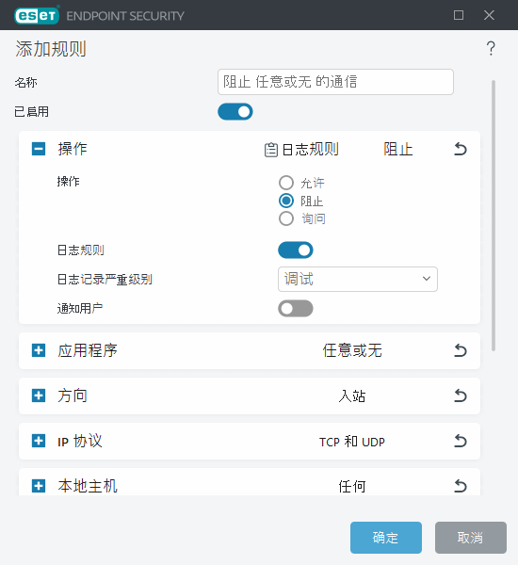Reset the 操作 section with its undo arrow

(x=460, y=149)
